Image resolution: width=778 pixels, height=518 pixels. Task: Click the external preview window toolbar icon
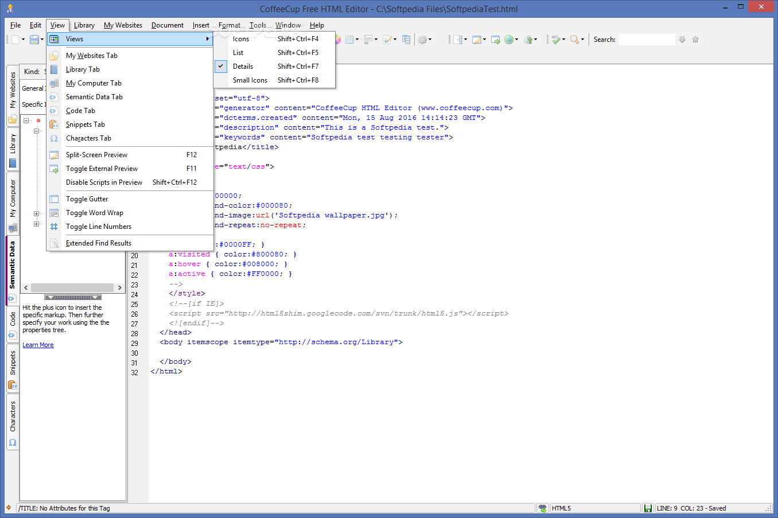pyautogui.click(x=495, y=40)
